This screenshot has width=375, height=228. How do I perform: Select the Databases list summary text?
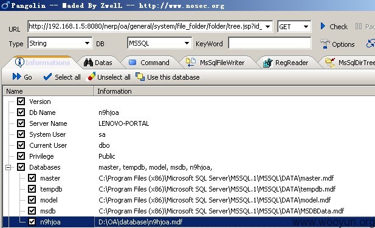click(x=155, y=167)
